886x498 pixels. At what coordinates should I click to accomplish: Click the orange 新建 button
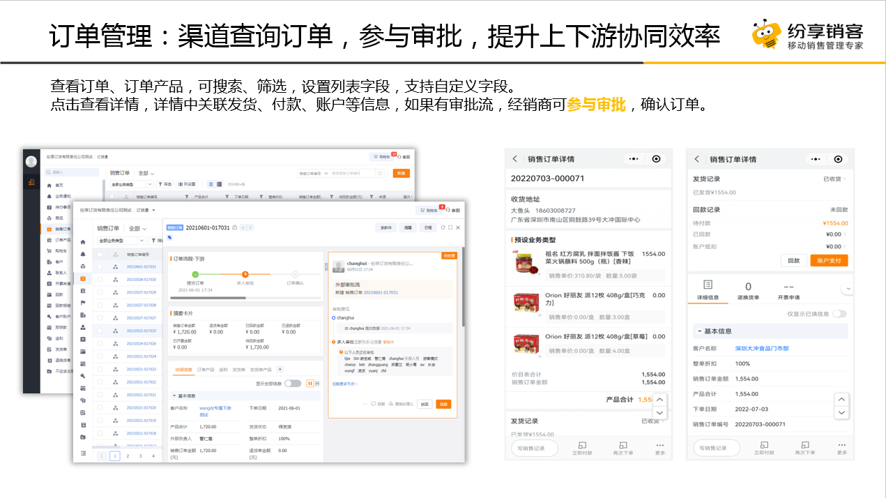(x=401, y=173)
